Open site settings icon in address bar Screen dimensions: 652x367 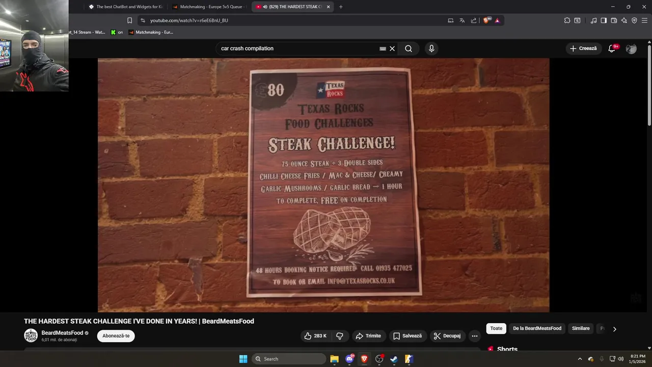[143, 20]
